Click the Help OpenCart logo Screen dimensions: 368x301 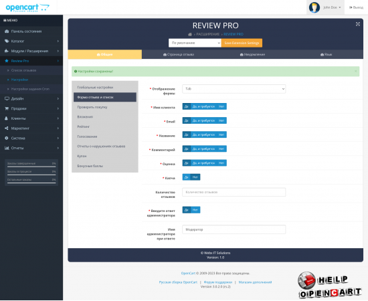coord(329,285)
